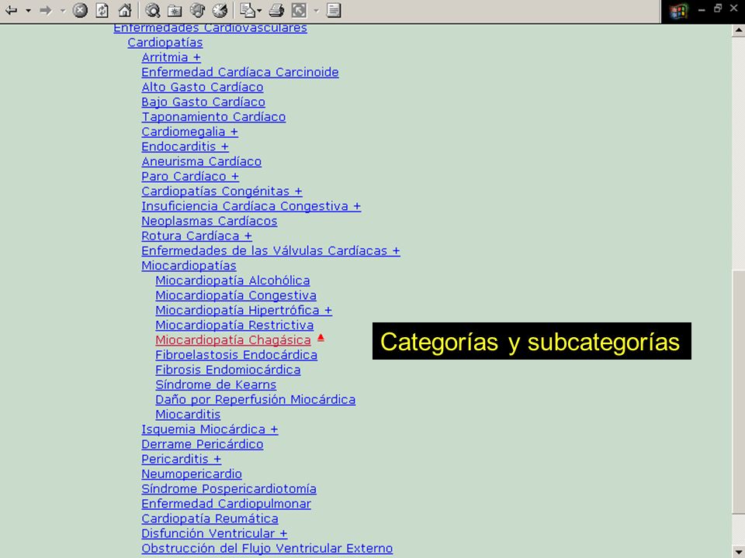Image resolution: width=745 pixels, height=558 pixels.
Task: Open the Neoplasmas Cardíacos link
Action: pos(210,221)
